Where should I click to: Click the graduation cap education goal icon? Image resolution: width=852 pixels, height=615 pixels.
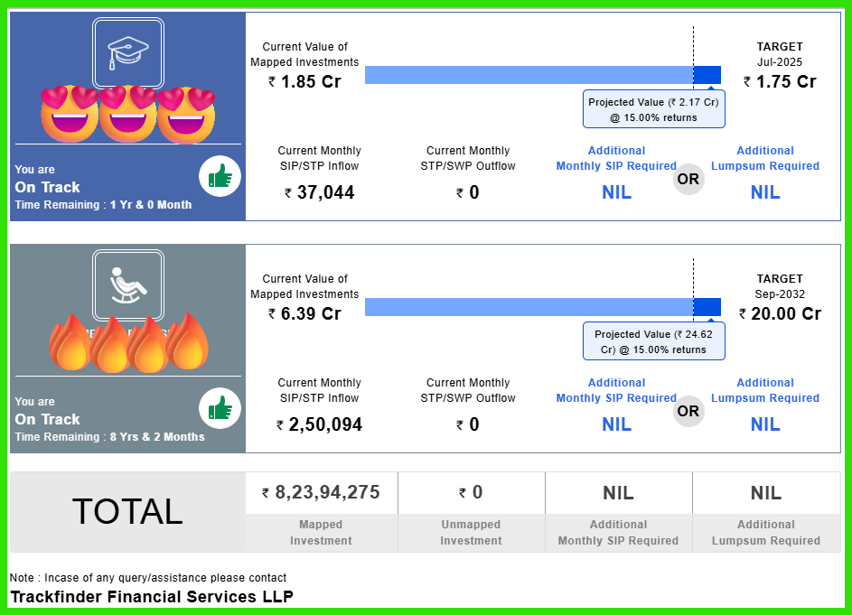tap(127, 52)
